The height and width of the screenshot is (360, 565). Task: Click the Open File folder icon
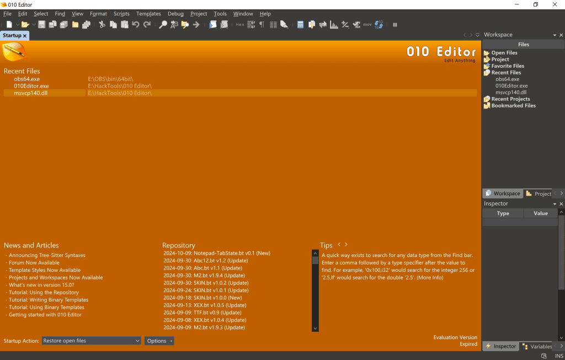(25, 24)
